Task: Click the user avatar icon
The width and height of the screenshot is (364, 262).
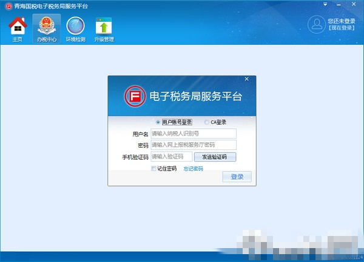Action: click(x=317, y=24)
